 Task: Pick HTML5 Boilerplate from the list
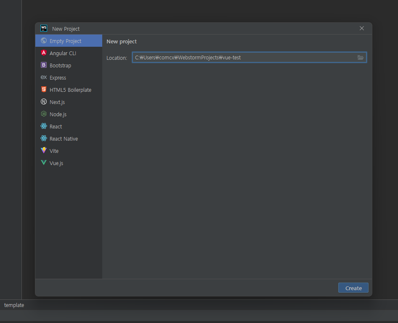pos(69,90)
